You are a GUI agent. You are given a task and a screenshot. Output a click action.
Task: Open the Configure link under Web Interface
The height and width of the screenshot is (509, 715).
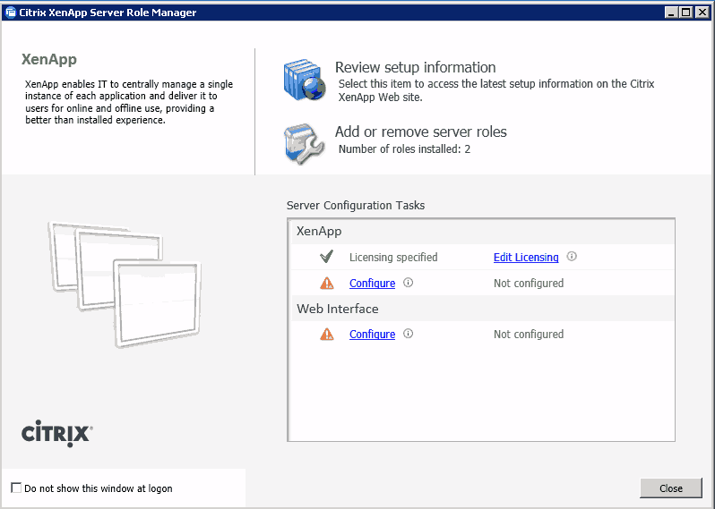coord(372,335)
